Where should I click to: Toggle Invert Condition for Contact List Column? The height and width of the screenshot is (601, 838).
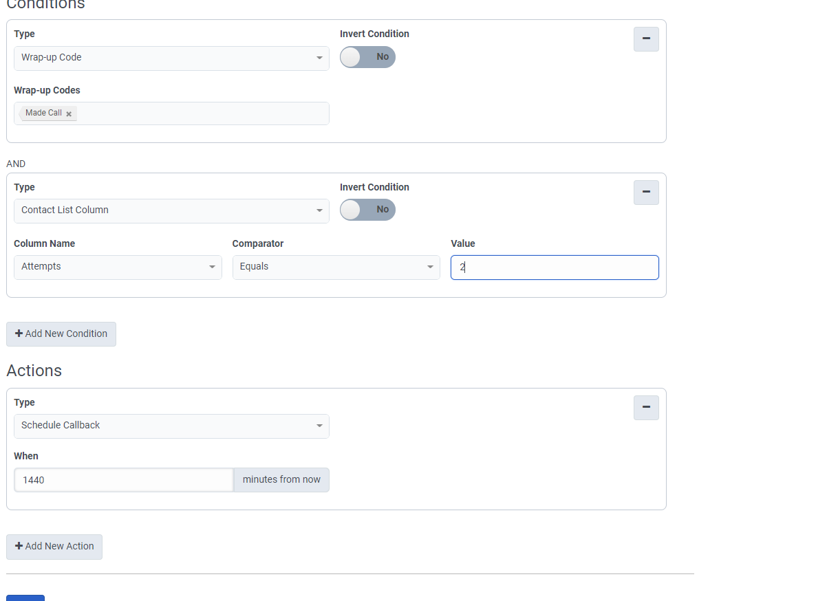click(367, 210)
